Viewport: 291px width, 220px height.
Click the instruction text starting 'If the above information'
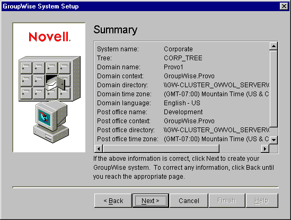(183, 168)
